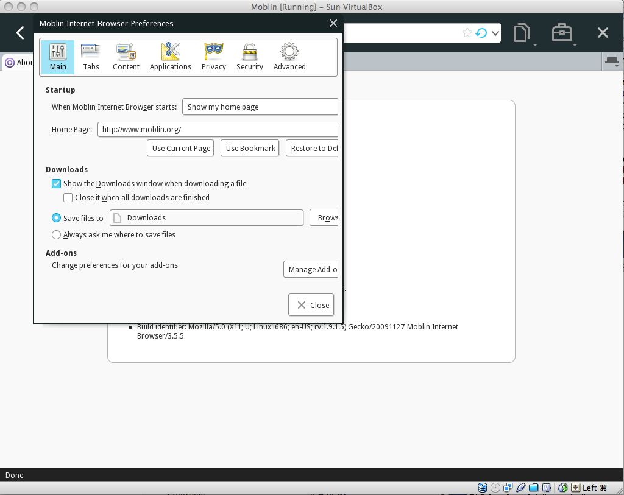Reload the page with the refresh icon
Screen dimensions: 624x495
(x=481, y=33)
